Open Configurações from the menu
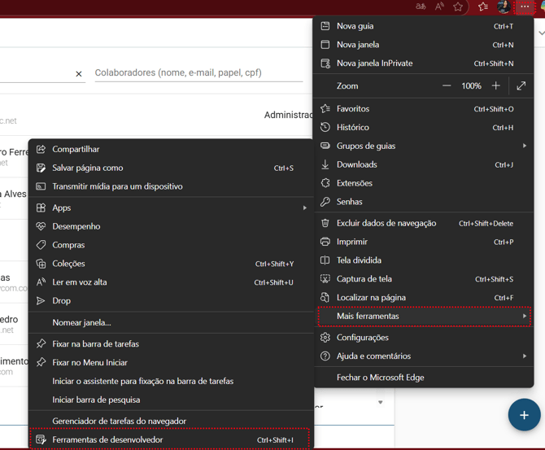 pyautogui.click(x=363, y=337)
